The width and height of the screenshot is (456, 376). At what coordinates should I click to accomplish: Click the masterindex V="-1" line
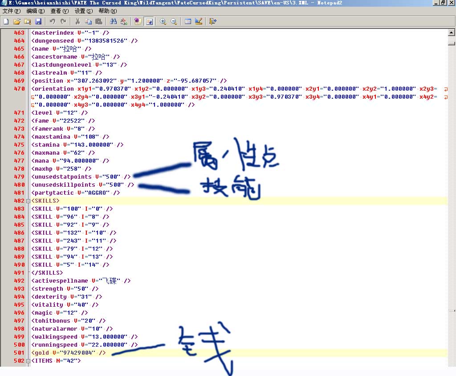tap(70, 33)
